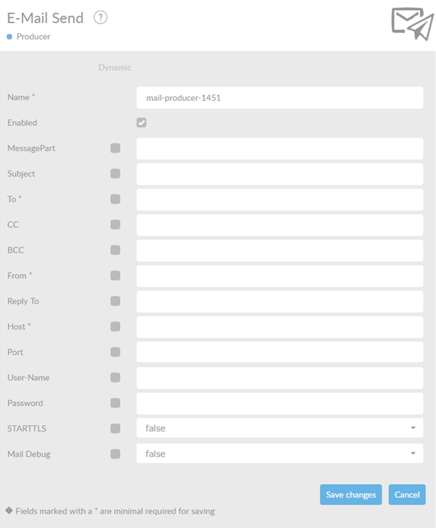
Task: Click the Cancel button
Action: tap(407, 495)
